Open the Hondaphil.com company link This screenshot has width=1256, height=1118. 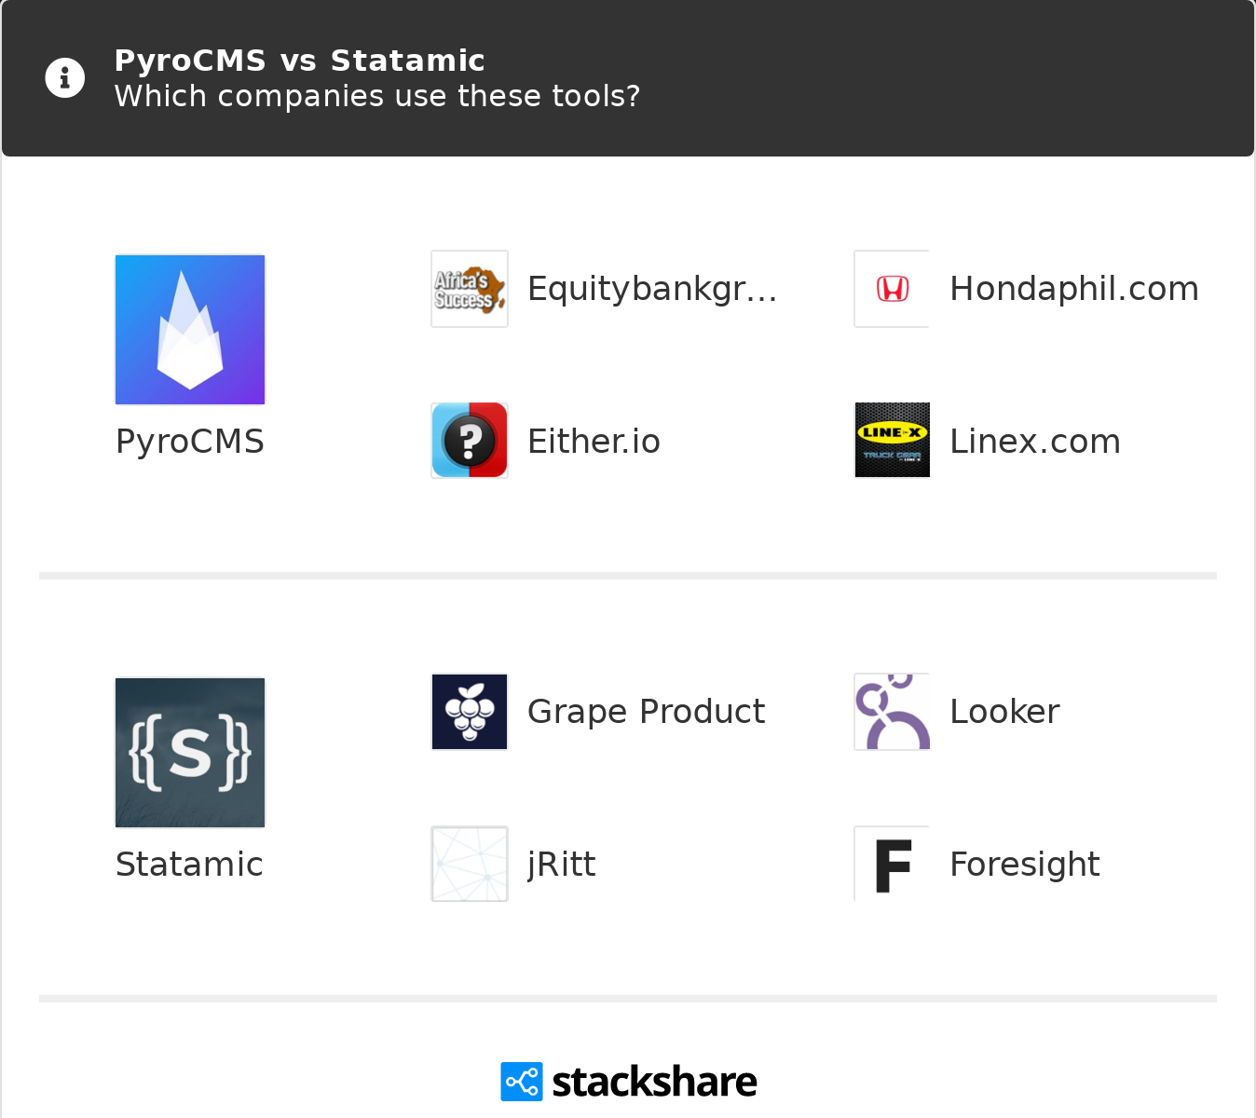click(1074, 289)
